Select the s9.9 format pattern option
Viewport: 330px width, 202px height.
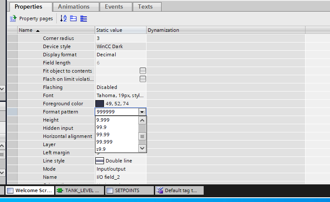[101, 149]
